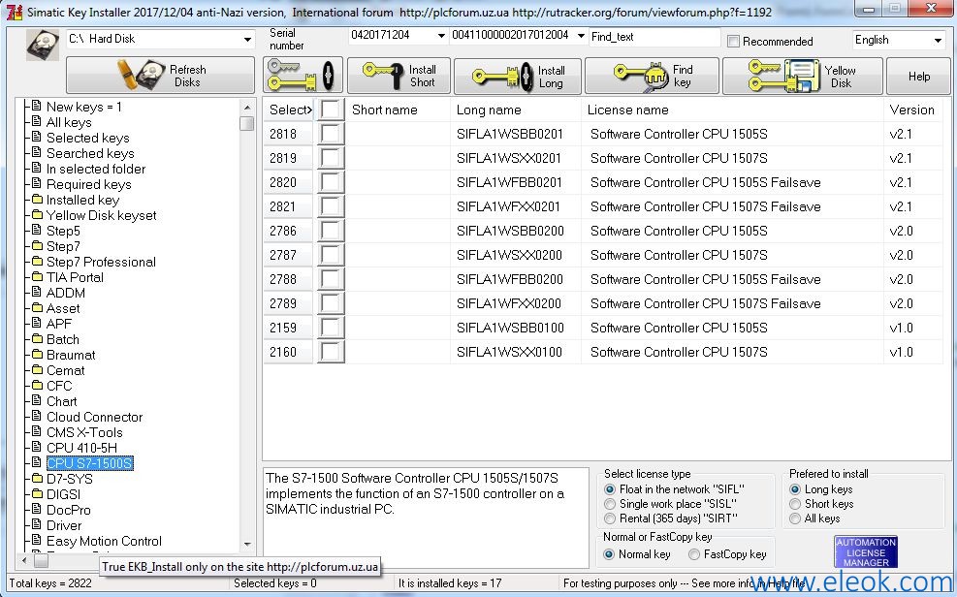Click the License name column header
Screen dimensions: 957x597
point(732,110)
